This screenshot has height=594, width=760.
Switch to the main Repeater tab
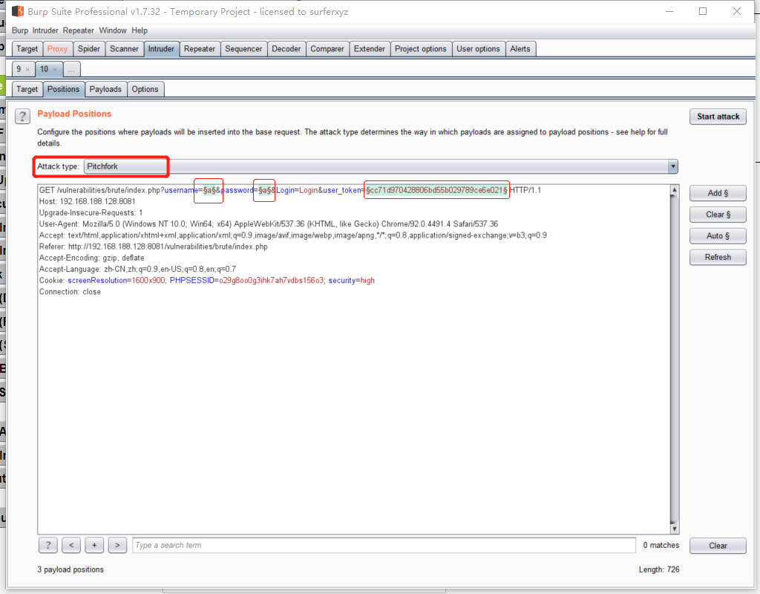point(199,49)
